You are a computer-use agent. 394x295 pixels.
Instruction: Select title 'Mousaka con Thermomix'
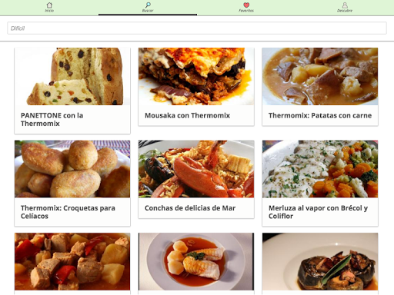[x=187, y=115]
